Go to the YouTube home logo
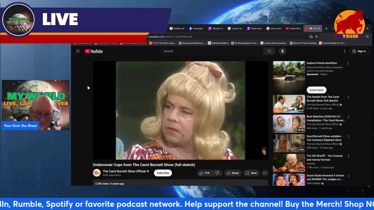 click(x=94, y=51)
